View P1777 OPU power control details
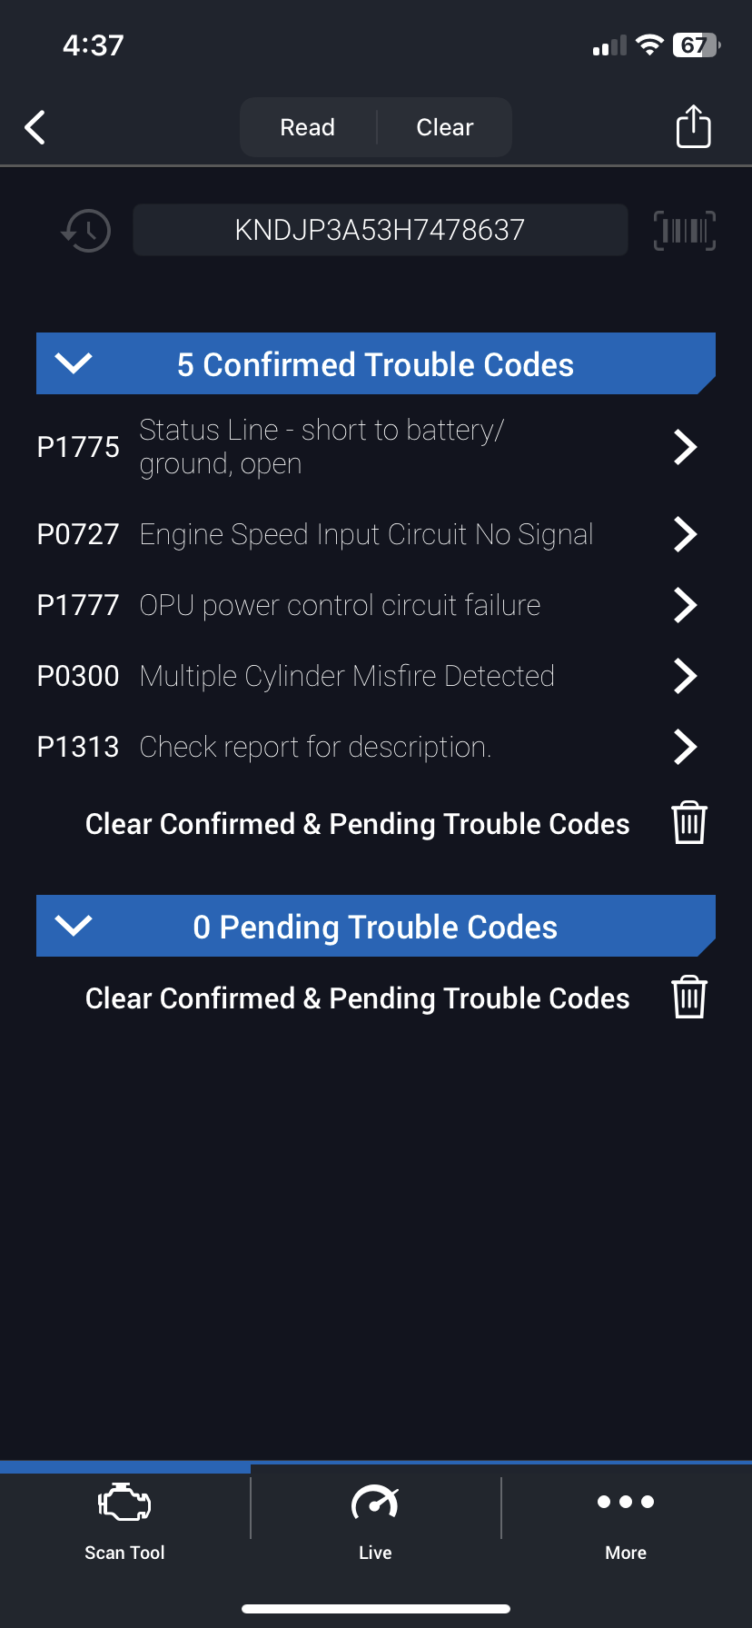The width and height of the screenshot is (752, 1628). 340,605
